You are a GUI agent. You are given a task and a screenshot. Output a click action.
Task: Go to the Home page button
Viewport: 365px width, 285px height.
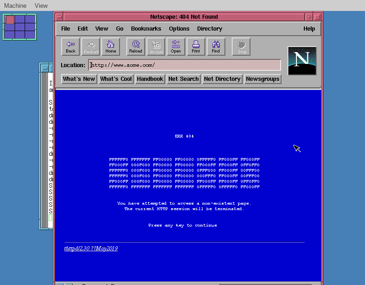[111, 47]
